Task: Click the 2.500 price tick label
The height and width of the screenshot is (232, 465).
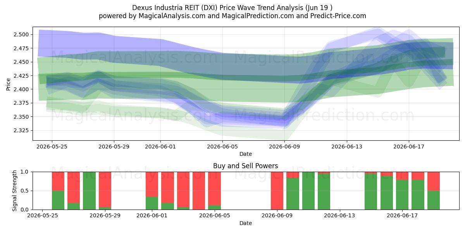Action: (x=22, y=34)
